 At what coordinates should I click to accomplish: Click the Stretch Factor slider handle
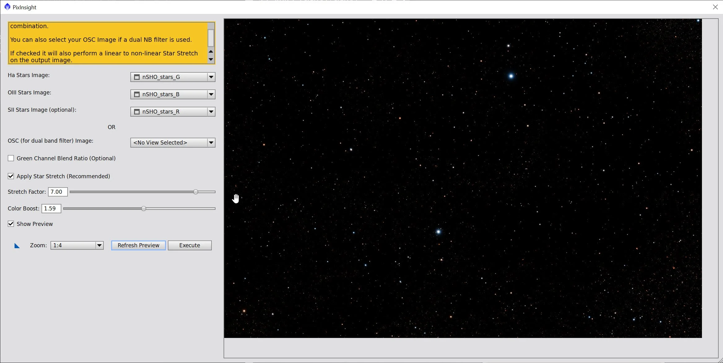coord(196,192)
